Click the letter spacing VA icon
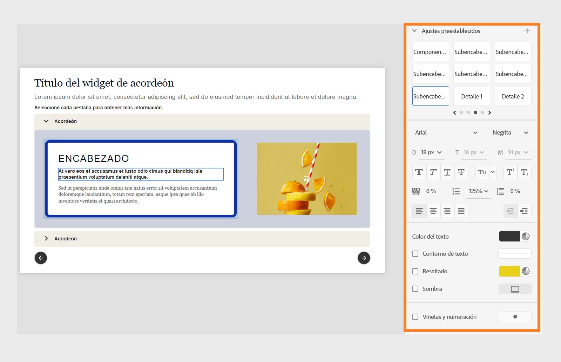This screenshot has width=561, height=362. pos(416,191)
